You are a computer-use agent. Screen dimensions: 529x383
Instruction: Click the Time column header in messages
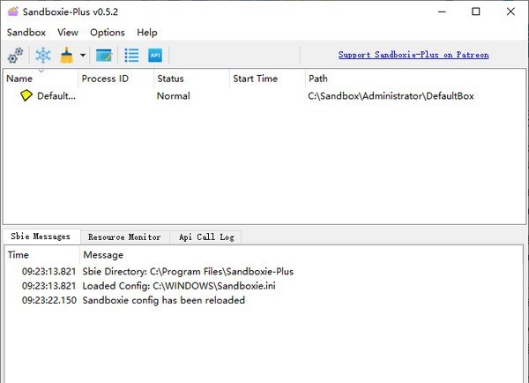pyautogui.click(x=41, y=255)
